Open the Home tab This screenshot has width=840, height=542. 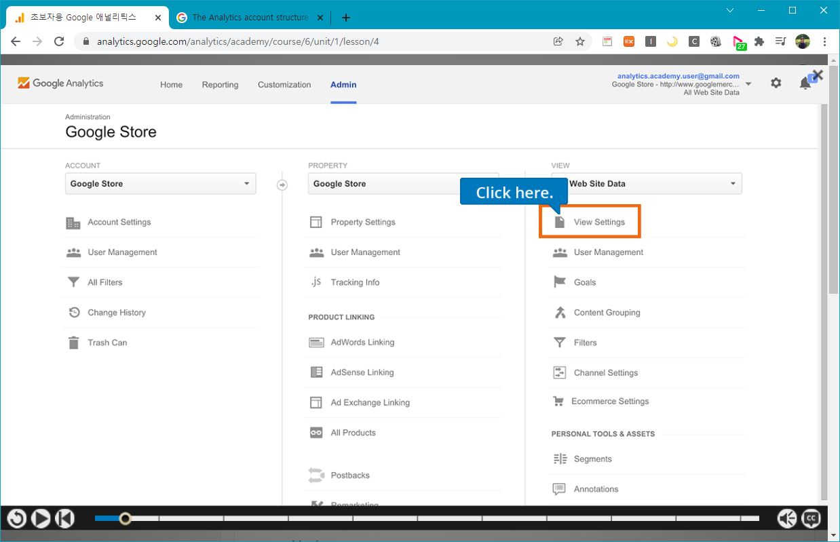pos(171,85)
